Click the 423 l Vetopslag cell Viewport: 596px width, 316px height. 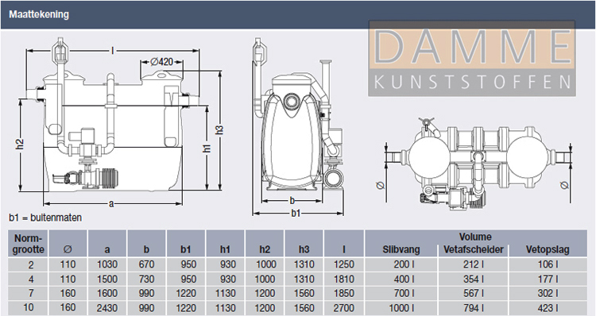pyautogui.click(x=548, y=307)
